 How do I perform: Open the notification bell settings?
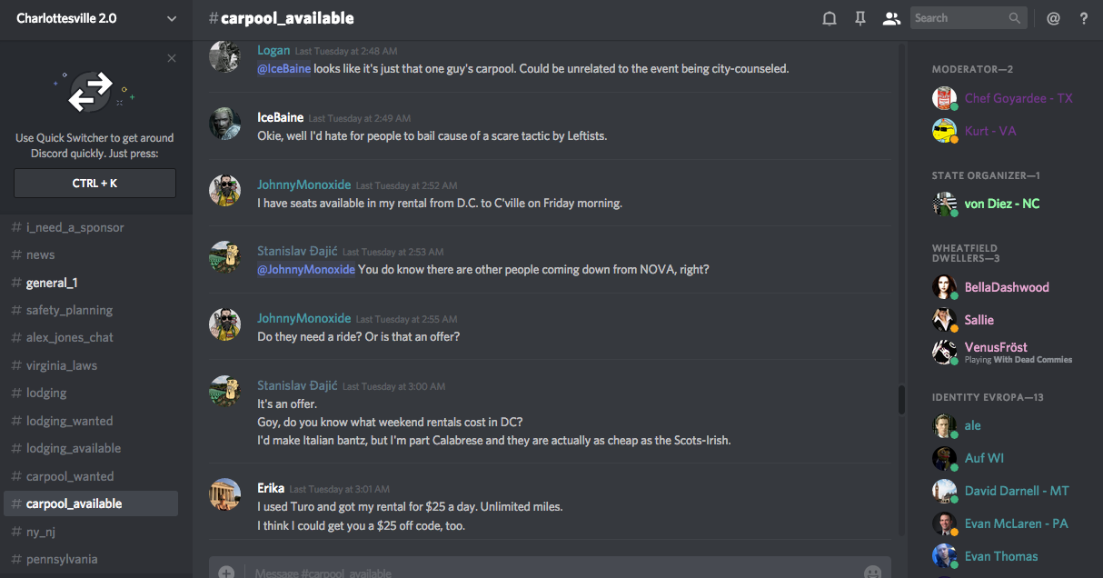tap(830, 18)
